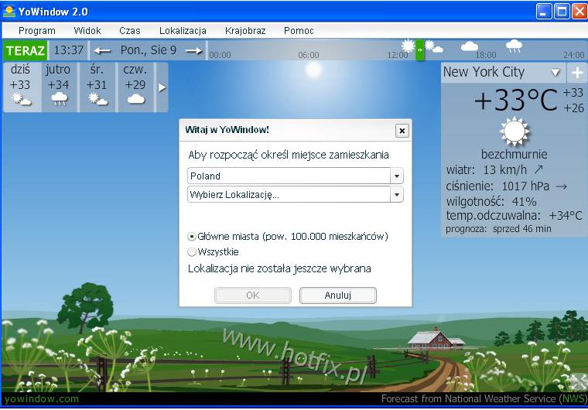The width and height of the screenshot is (588, 410).
Task: Select 'Wszystkie' radio option
Action: [192, 251]
